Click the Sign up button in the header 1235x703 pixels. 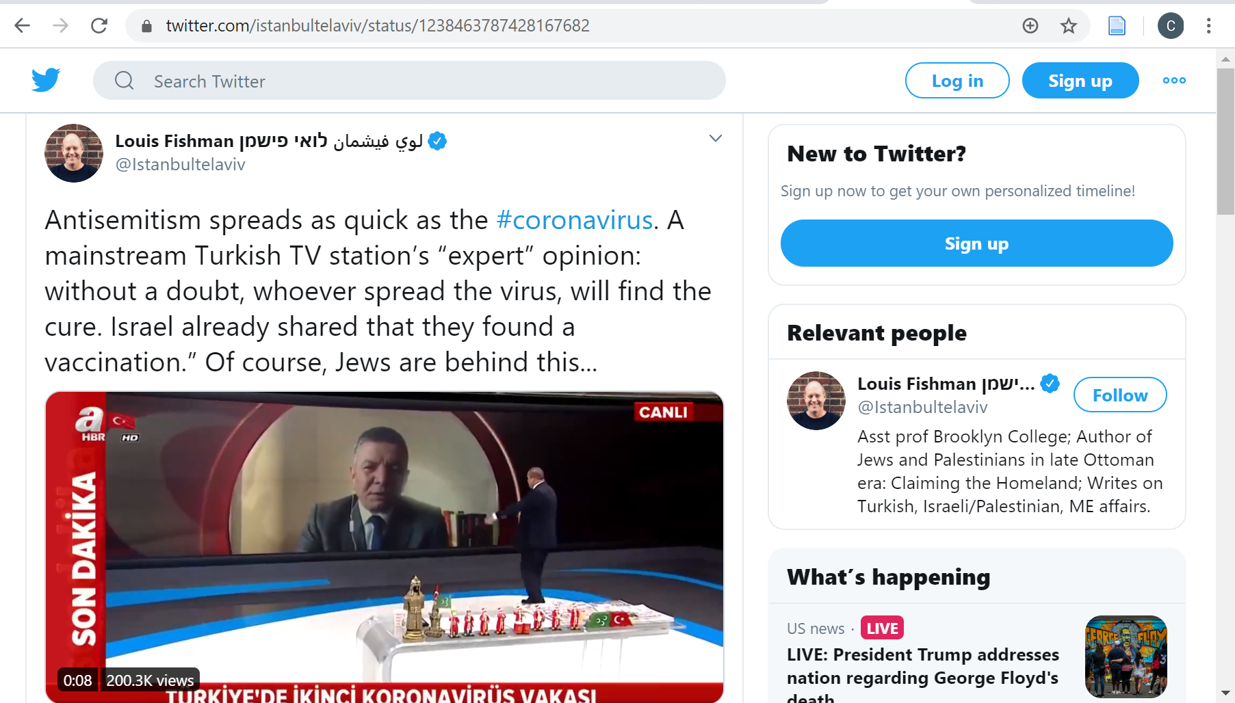tap(1080, 81)
